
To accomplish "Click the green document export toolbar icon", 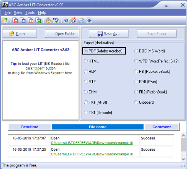I will [38, 20].
